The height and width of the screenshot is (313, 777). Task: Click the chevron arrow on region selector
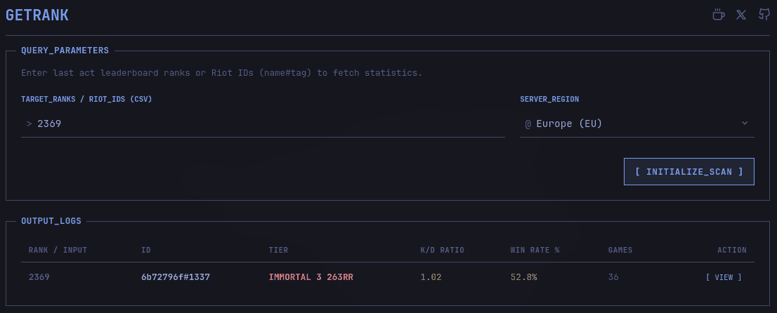[745, 124]
